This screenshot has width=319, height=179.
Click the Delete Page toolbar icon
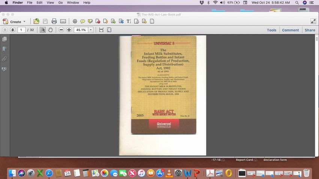point(98,21)
